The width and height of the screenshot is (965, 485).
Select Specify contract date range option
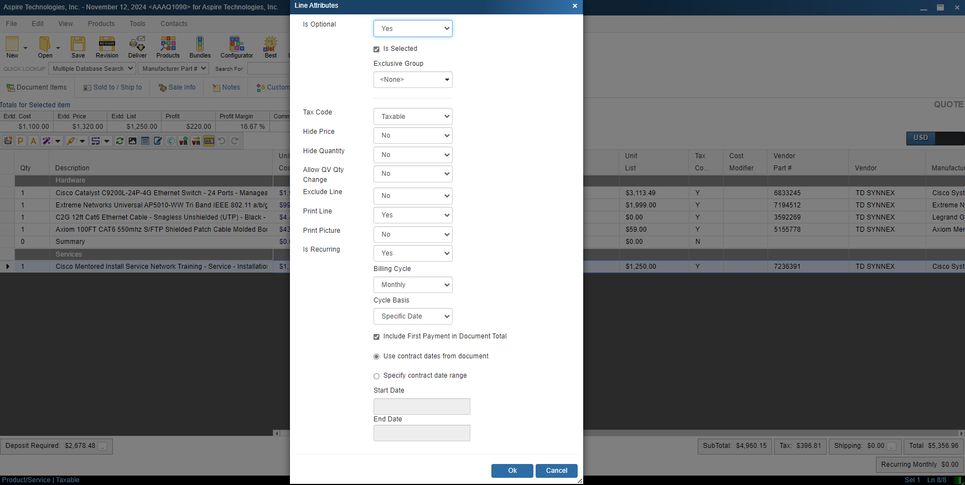click(377, 376)
